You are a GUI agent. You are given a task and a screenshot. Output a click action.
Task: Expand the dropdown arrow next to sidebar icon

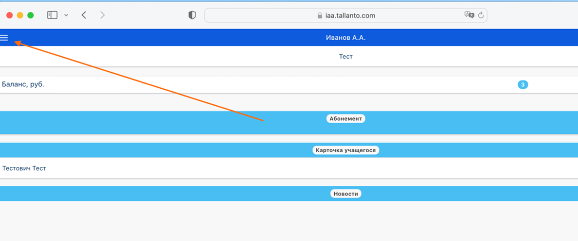[66, 15]
